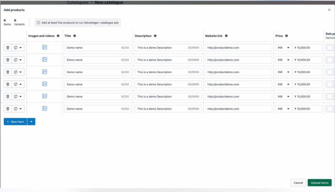Toggle sale price checkbox in third row
The image size is (335, 192).
pyautogui.click(x=330, y=72)
